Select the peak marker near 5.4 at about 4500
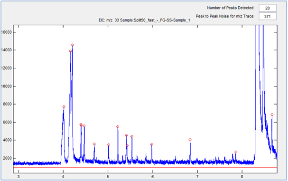The height and width of the screenshot is (181, 288). tap(126, 135)
